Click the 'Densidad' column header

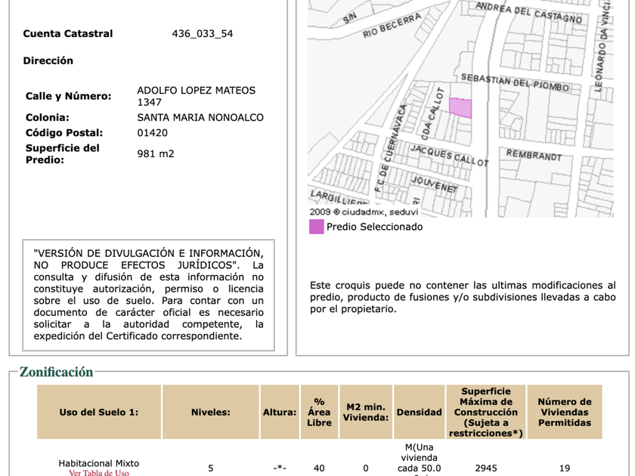[419, 413]
